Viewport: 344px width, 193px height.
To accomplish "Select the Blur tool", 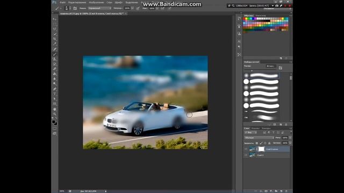I will 55,79.
